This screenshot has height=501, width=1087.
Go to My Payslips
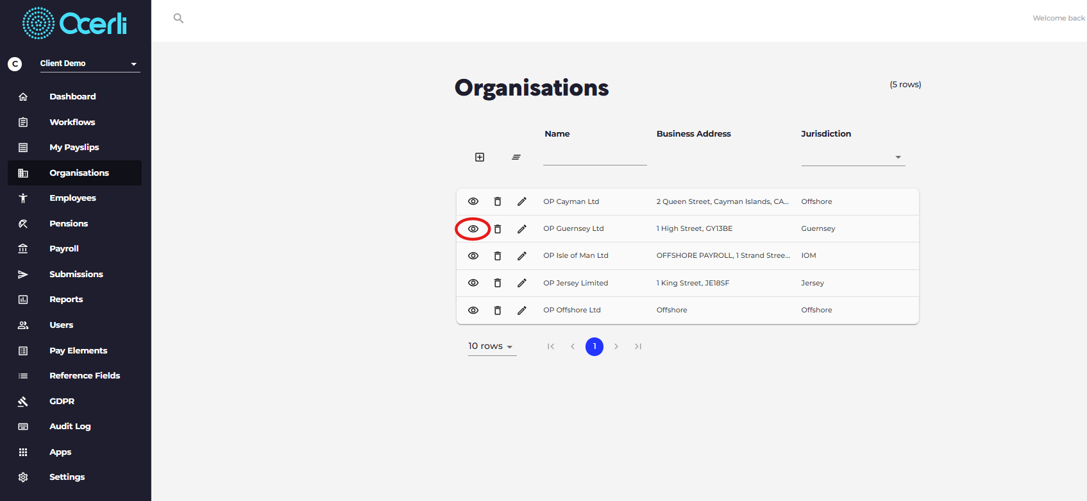(74, 148)
